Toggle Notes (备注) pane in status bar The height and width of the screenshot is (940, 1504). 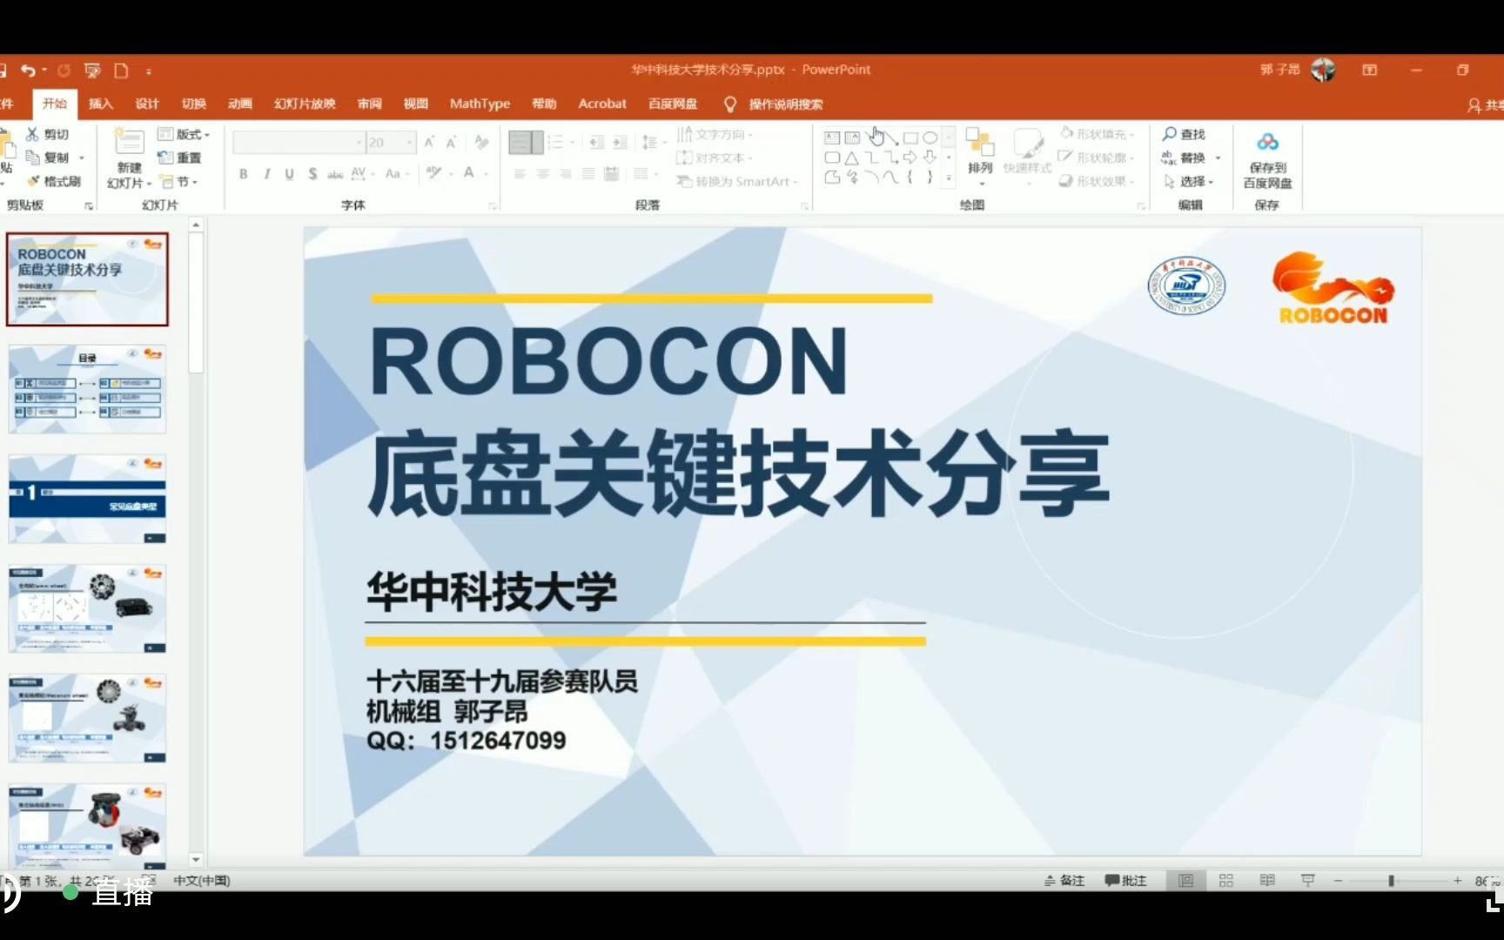coord(1064,881)
